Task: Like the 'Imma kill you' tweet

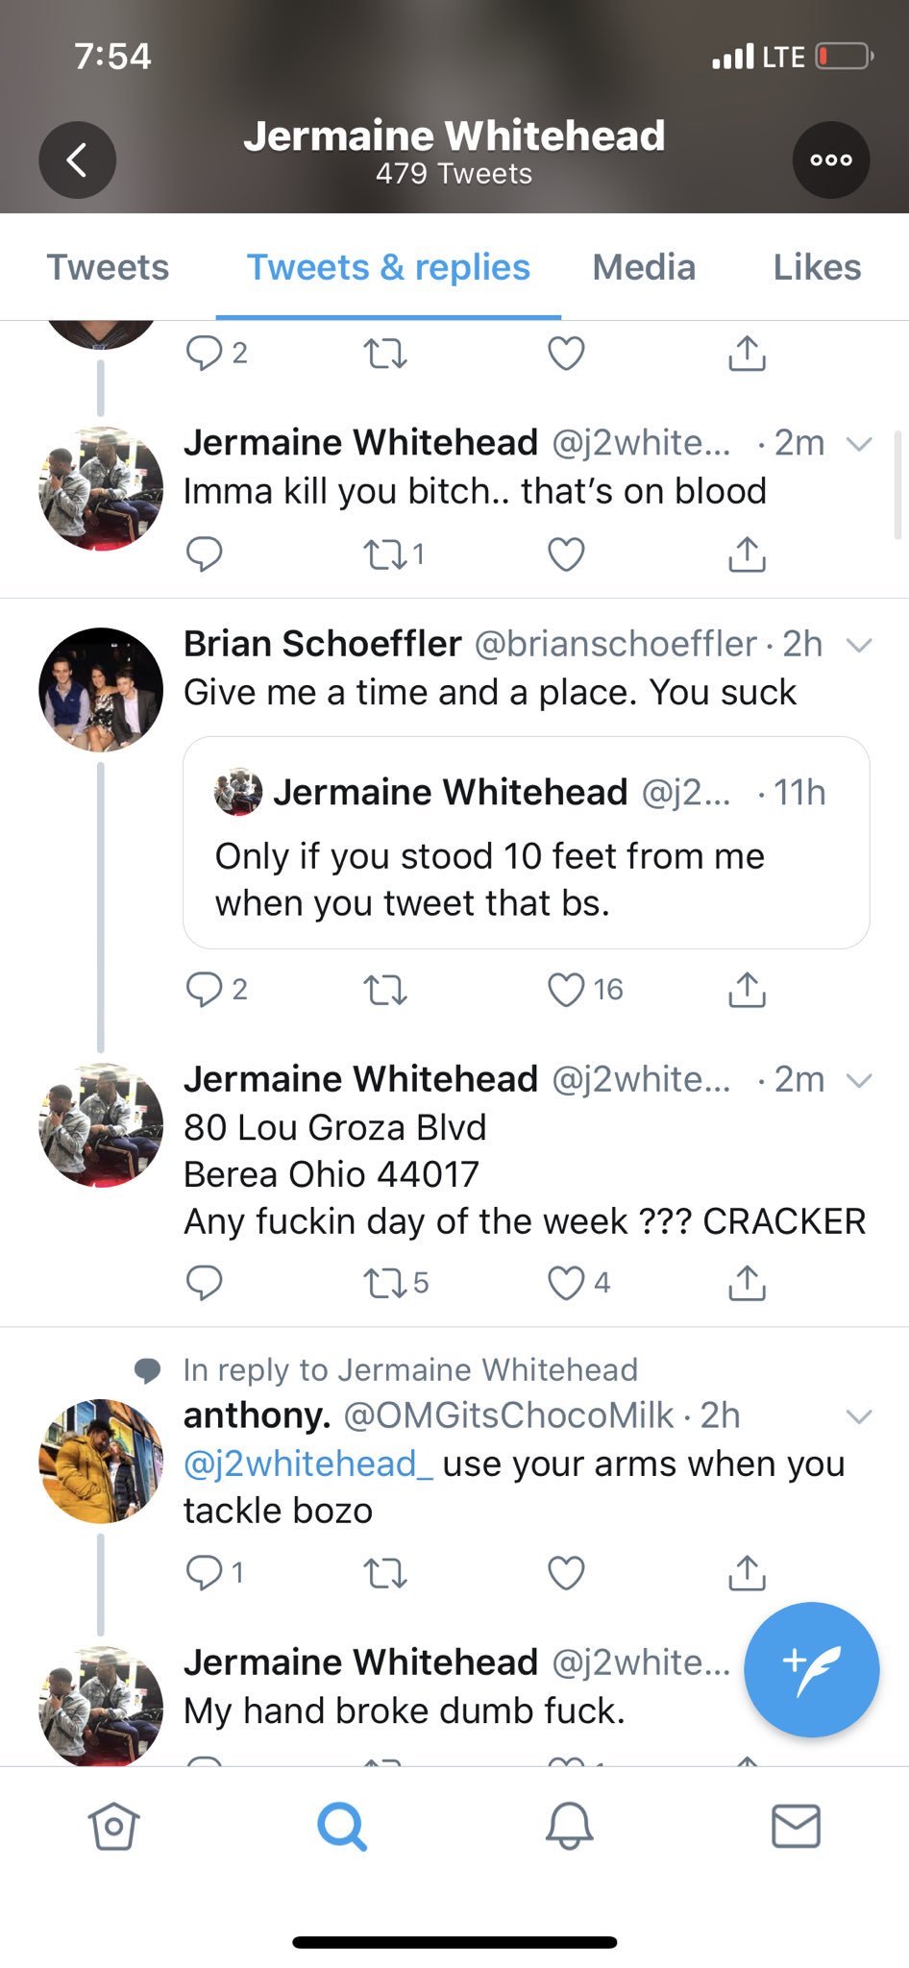Action: click(x=566, y=554)
